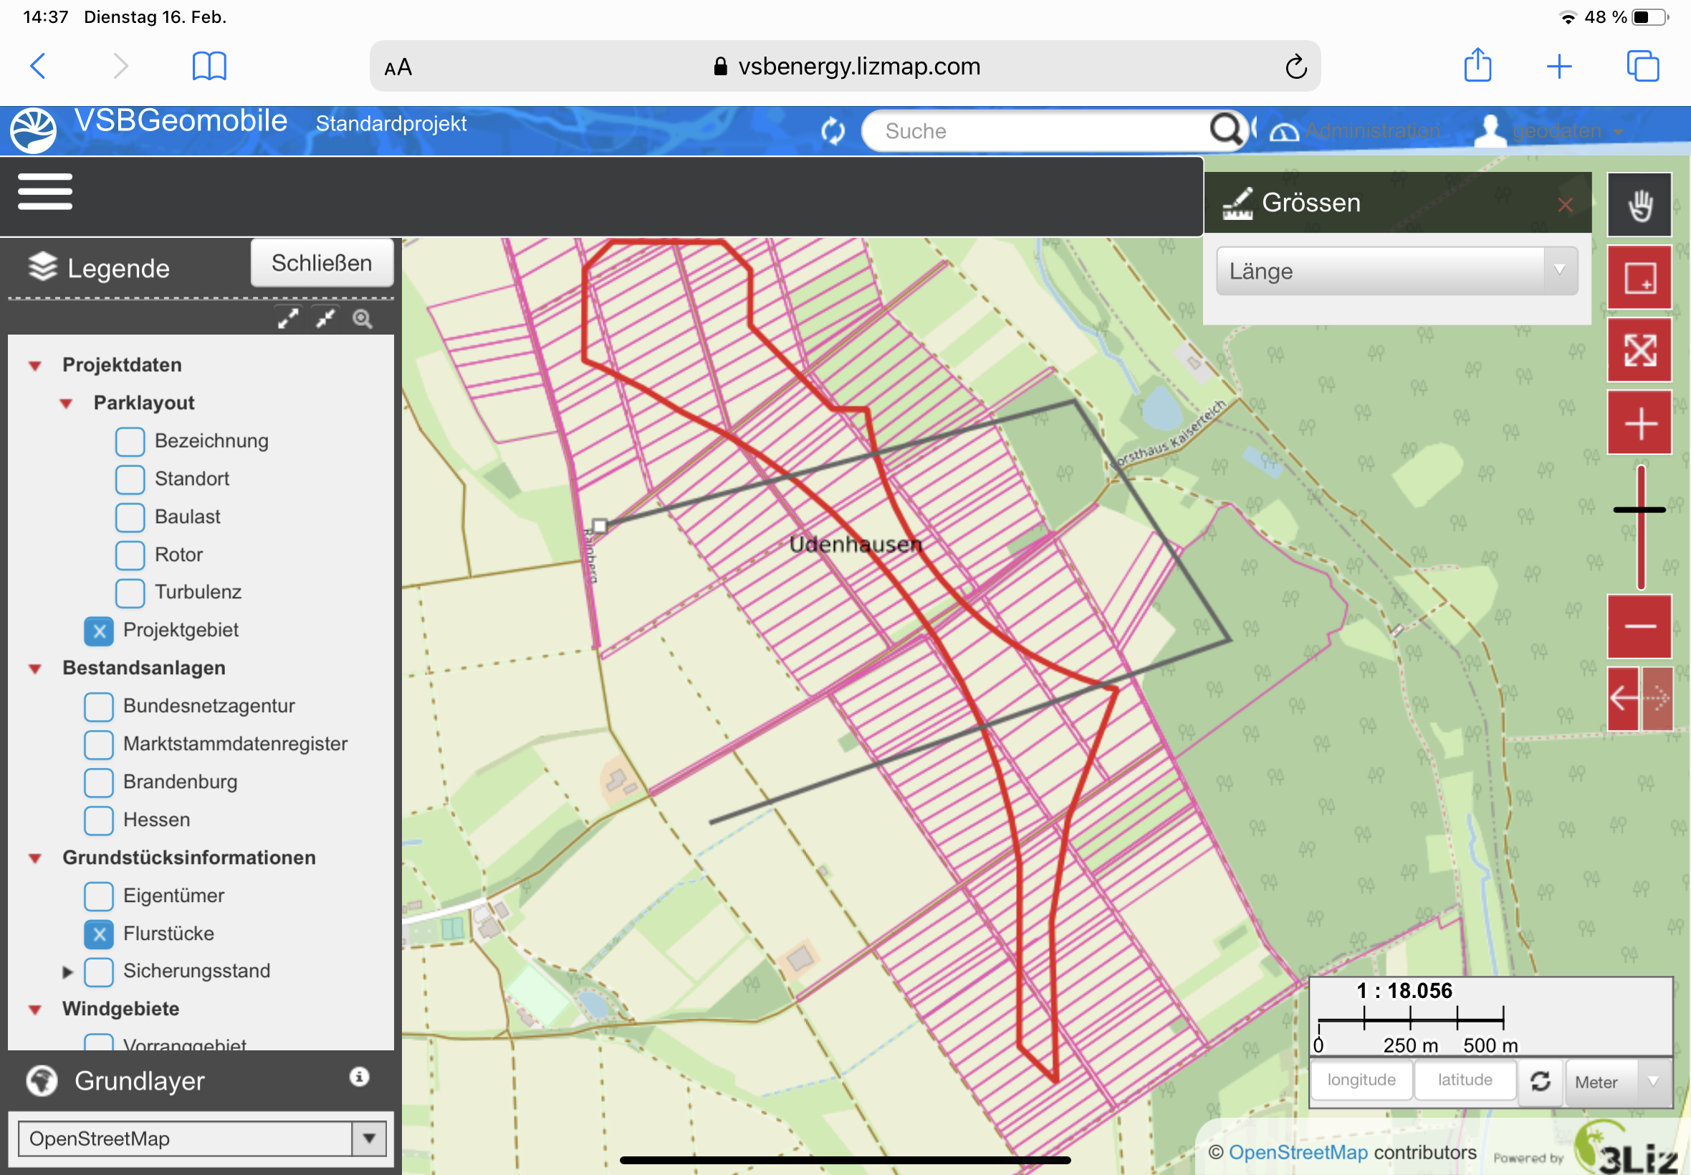Open Safari share sheet
This screenshot has width=1691, height=1175.
1477,65
